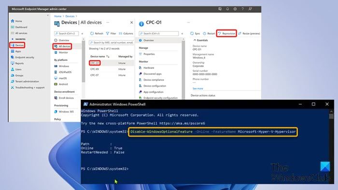Select Overview in the Devices menu
The image size is (338, 190).
click(x=62, y=40)
